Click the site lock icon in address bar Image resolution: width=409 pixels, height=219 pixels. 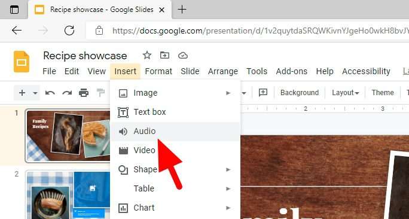tap(99, 31)
